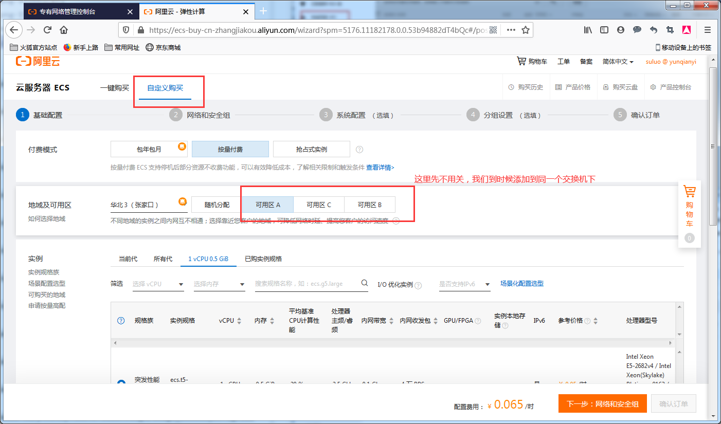The width and height of the screenshot is (721, 424).
Task: Click help icon next to 抢占式实例
Action: [x=359, y=150]
